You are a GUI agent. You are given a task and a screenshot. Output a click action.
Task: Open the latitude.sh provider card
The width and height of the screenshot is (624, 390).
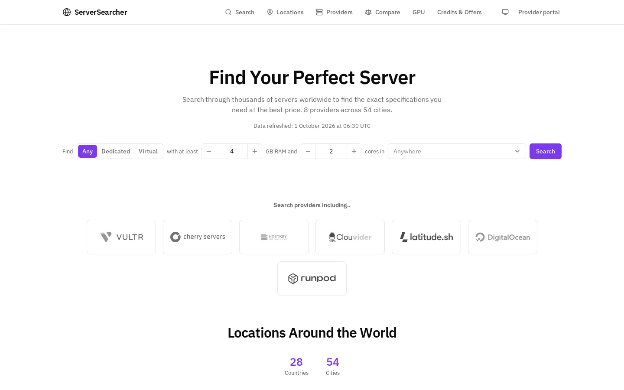[x=426, y=237]
